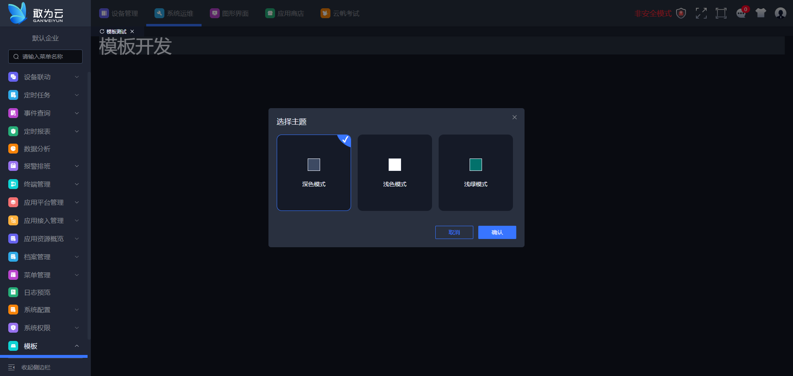Open the user avatar profile menu

tap(781, 13)
